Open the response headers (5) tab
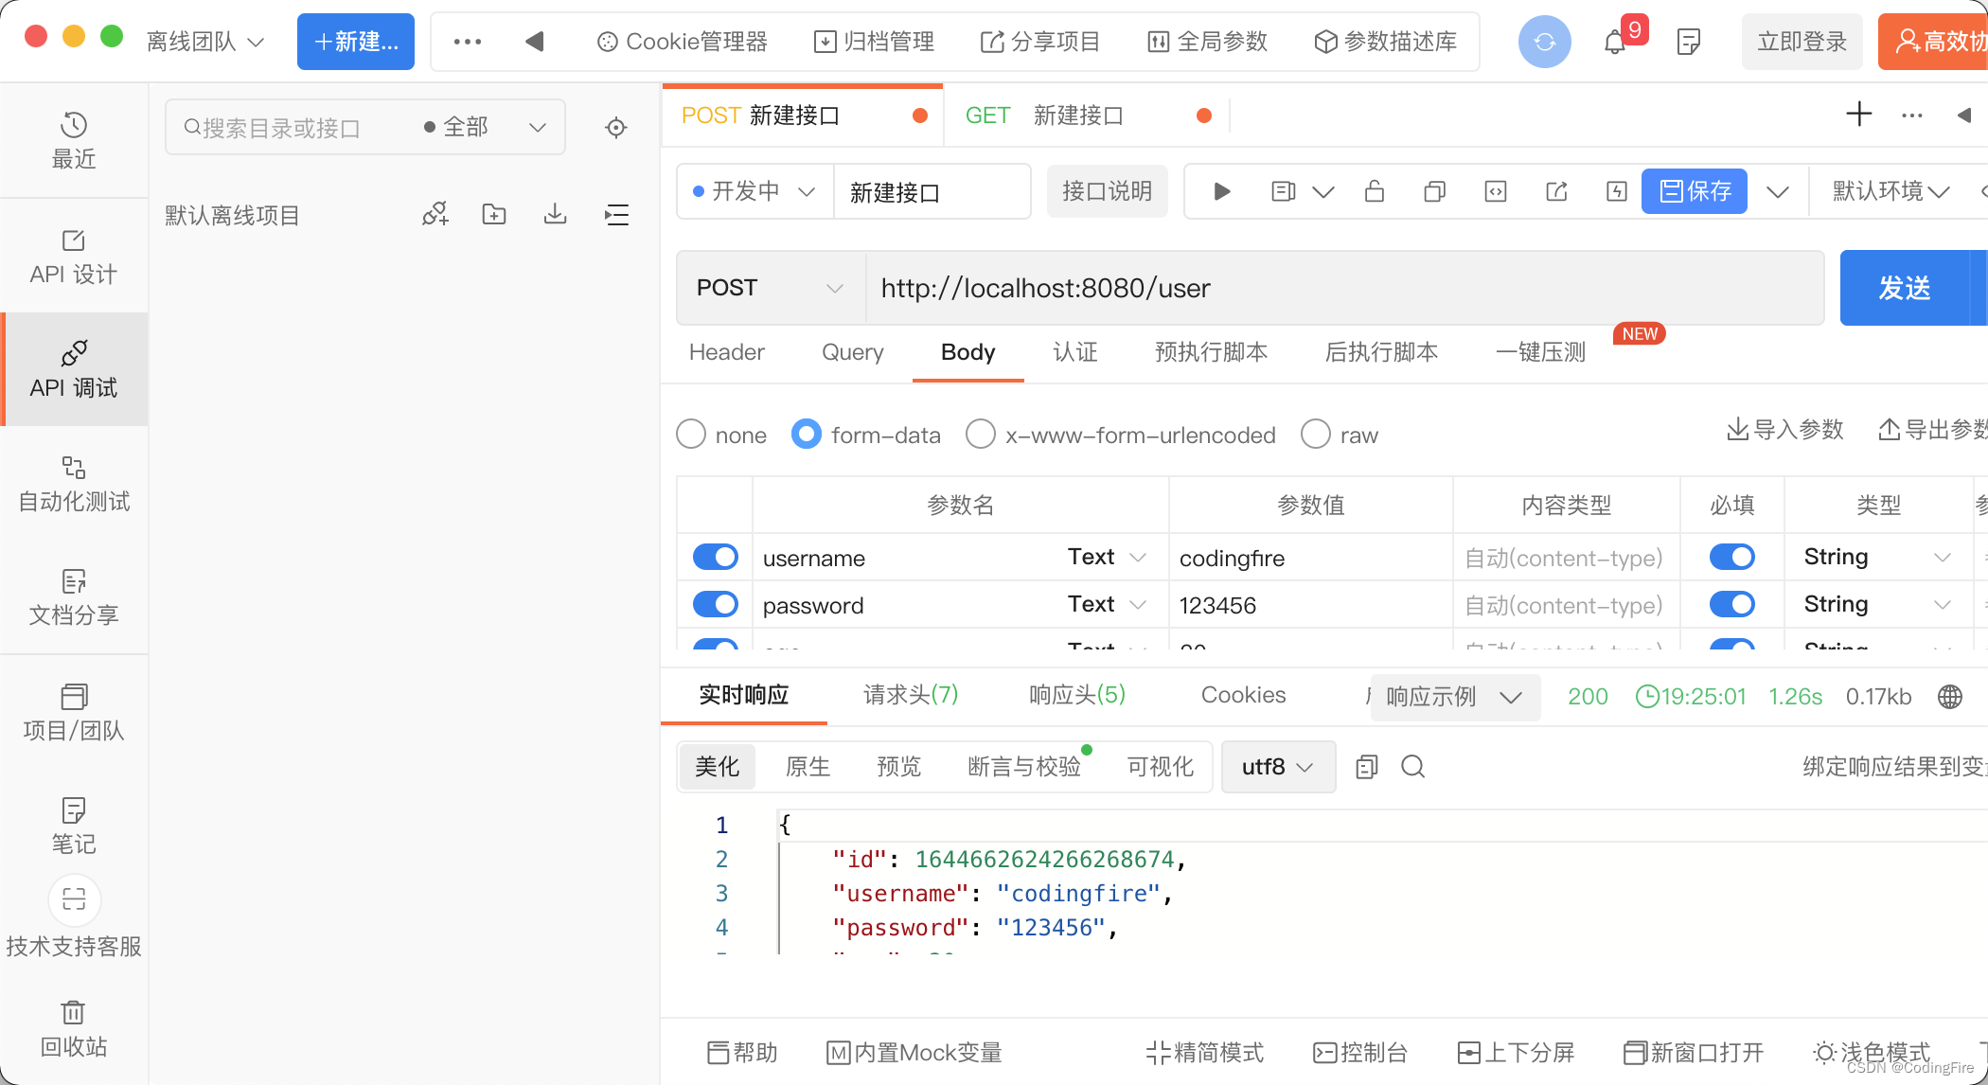The height and width of the screenshot is (1085, 1988). click(x=1076, y=696)
